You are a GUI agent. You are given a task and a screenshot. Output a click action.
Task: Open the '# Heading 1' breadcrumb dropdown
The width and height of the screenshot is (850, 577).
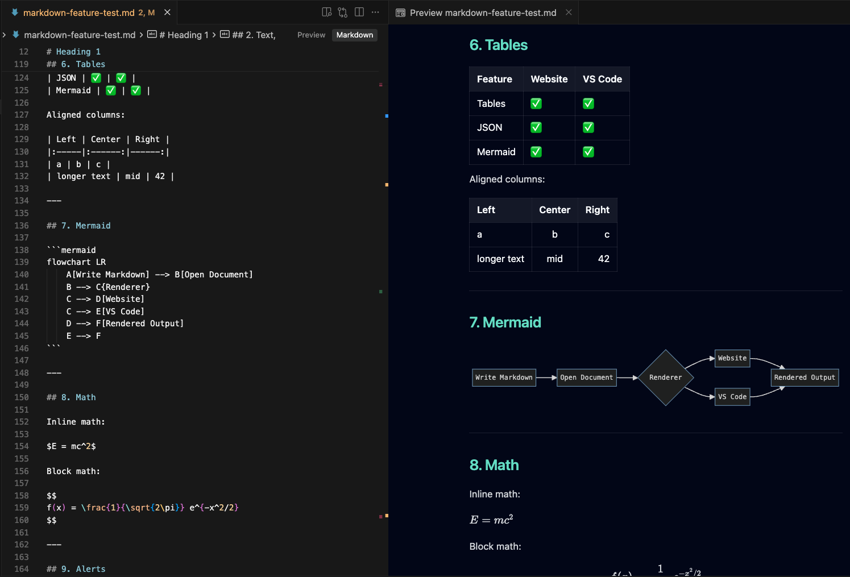[184, 35]
